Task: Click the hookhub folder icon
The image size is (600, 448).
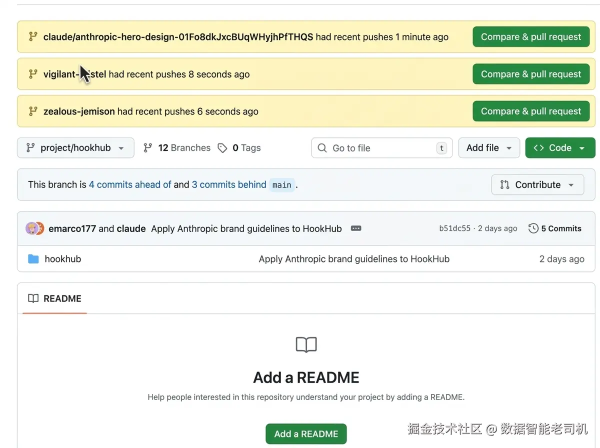Action: tap(33, 259)
